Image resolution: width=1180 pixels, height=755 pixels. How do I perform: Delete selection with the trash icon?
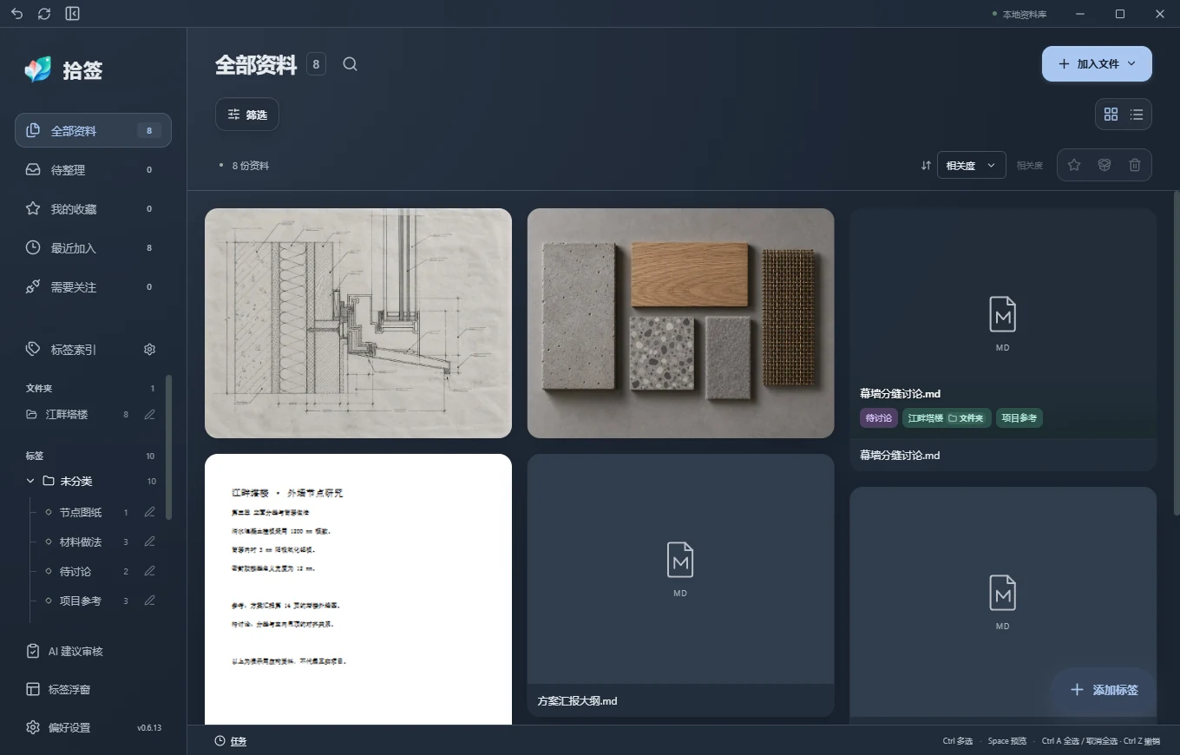click(x=1135, y=165)
